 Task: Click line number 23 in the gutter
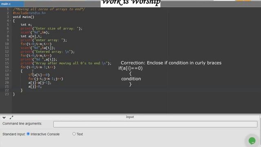coord(7,94)
